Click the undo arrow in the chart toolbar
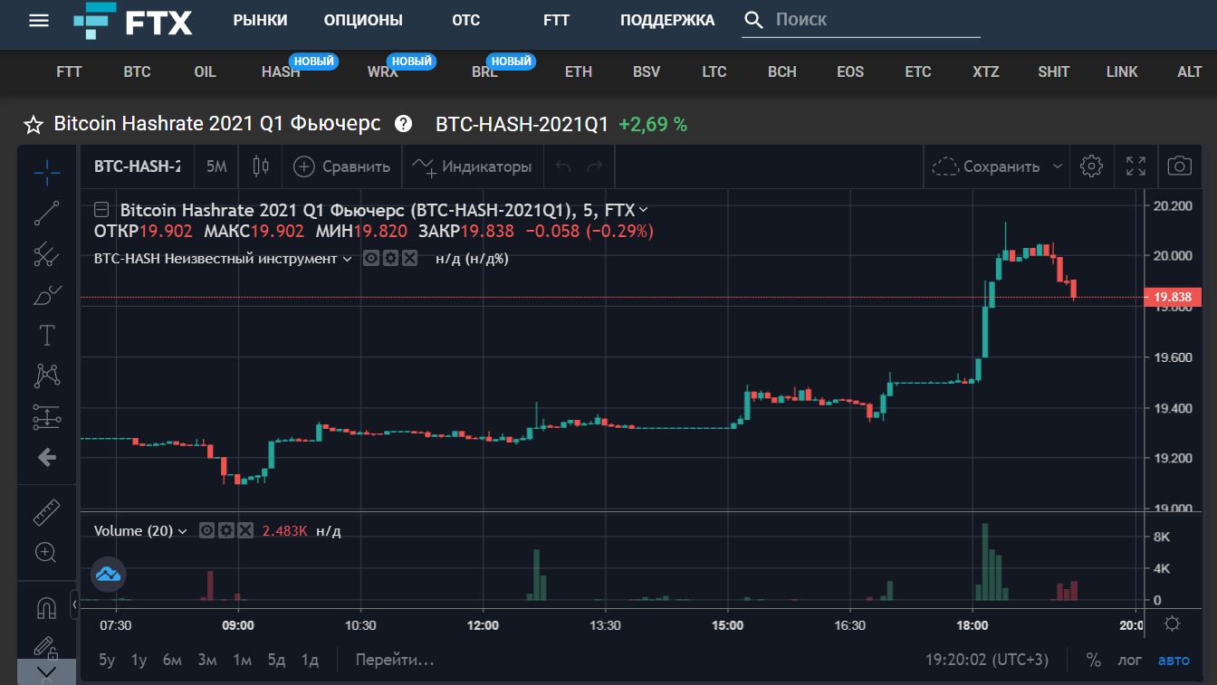Screen dimensions: 1217x685 563,166
